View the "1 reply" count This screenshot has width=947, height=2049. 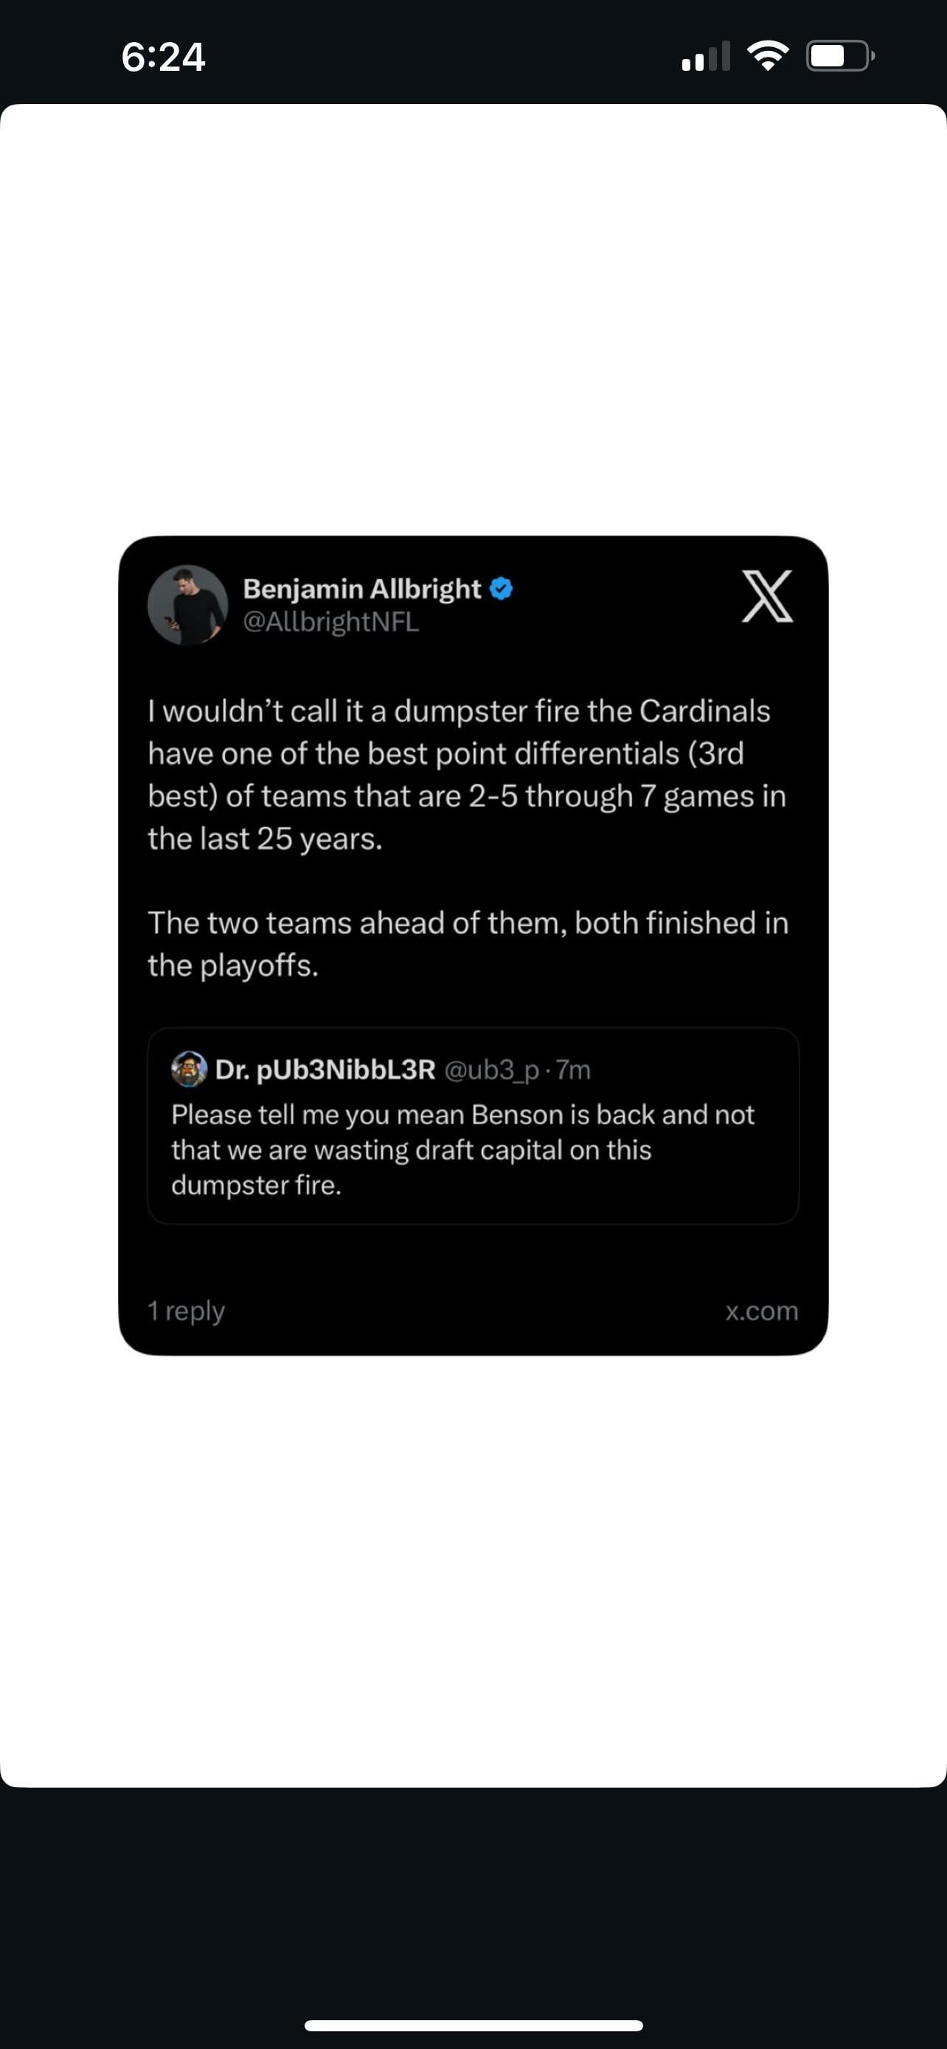186,1310
